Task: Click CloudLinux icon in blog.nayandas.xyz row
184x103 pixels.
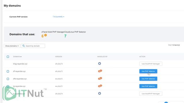Action: [99, 64]
